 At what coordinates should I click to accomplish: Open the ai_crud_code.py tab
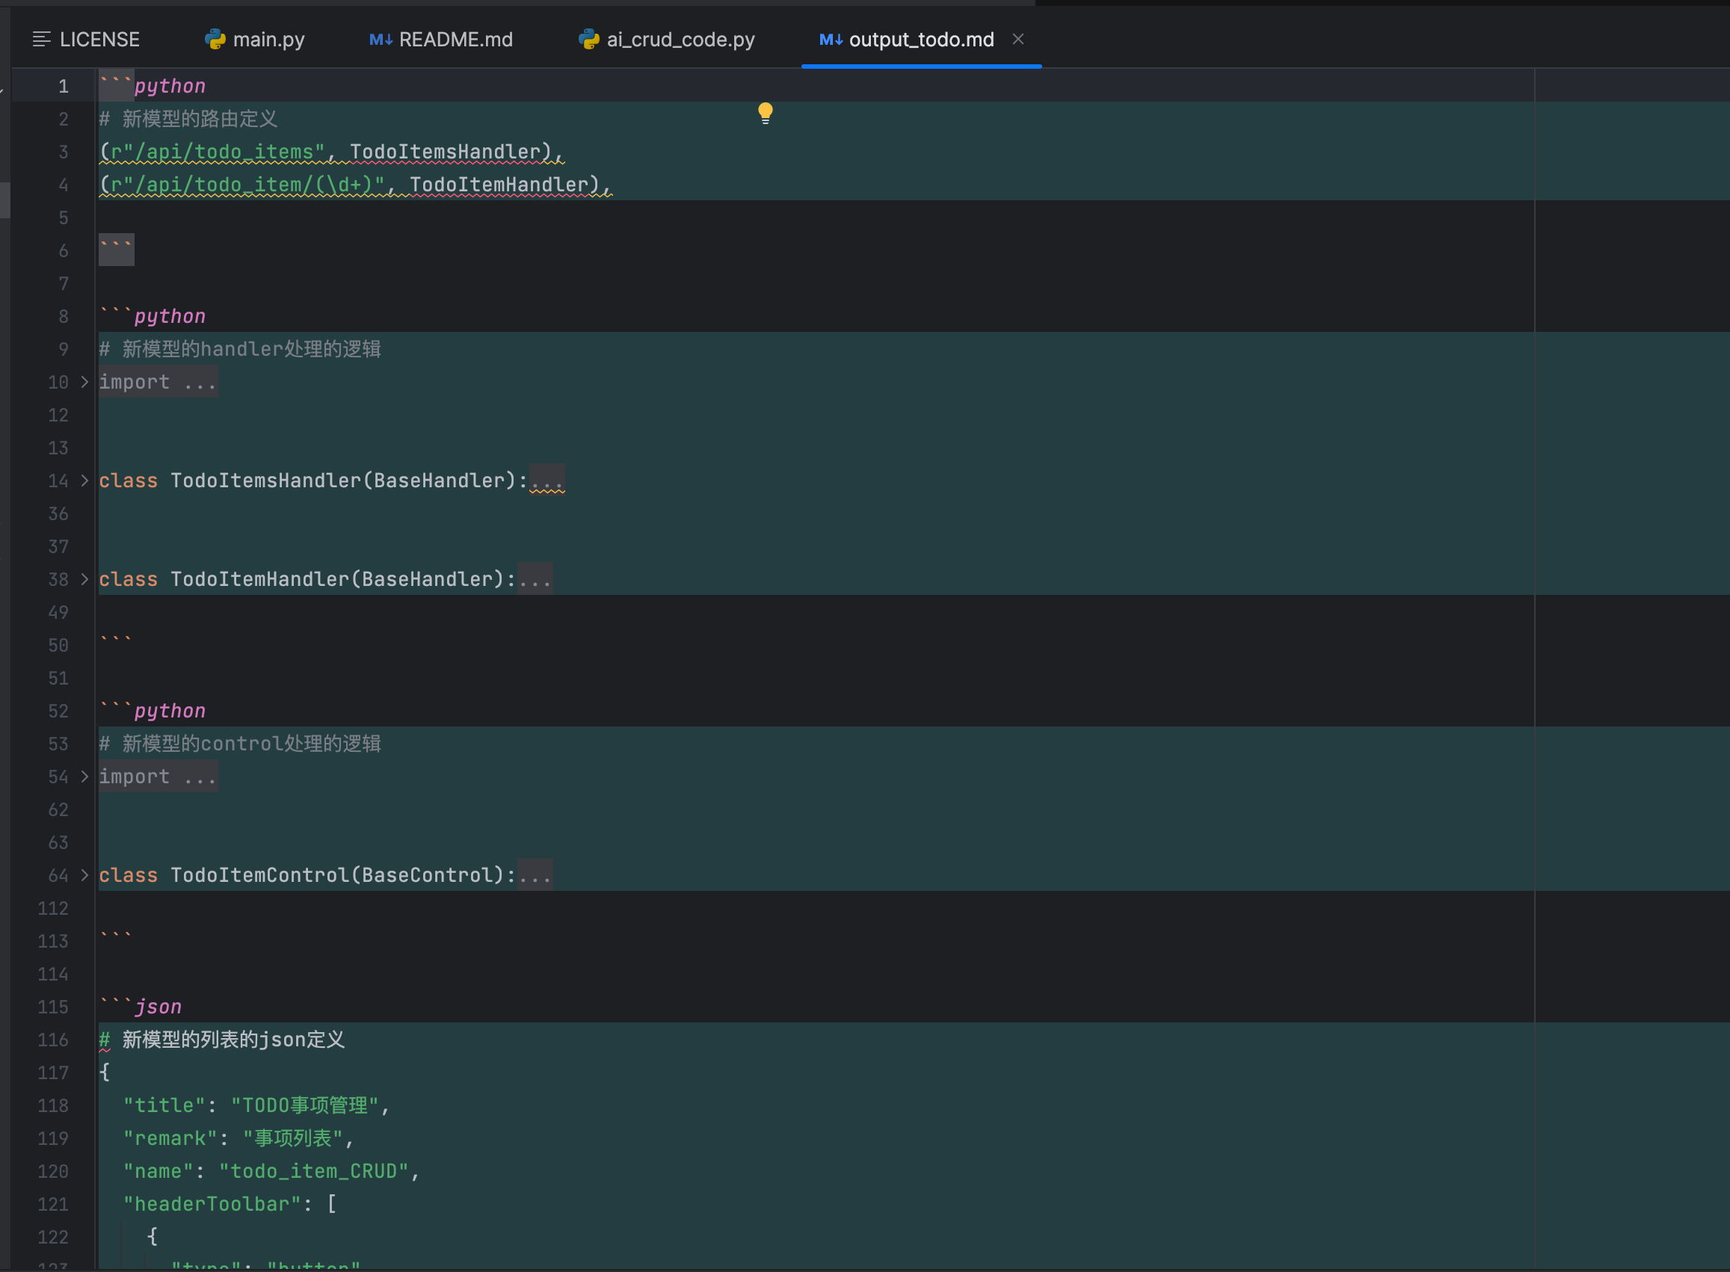coord(680,40)
